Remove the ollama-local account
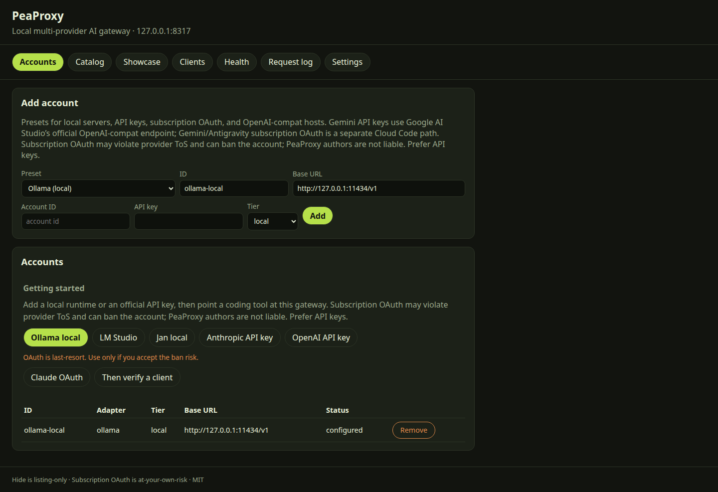 413,430
